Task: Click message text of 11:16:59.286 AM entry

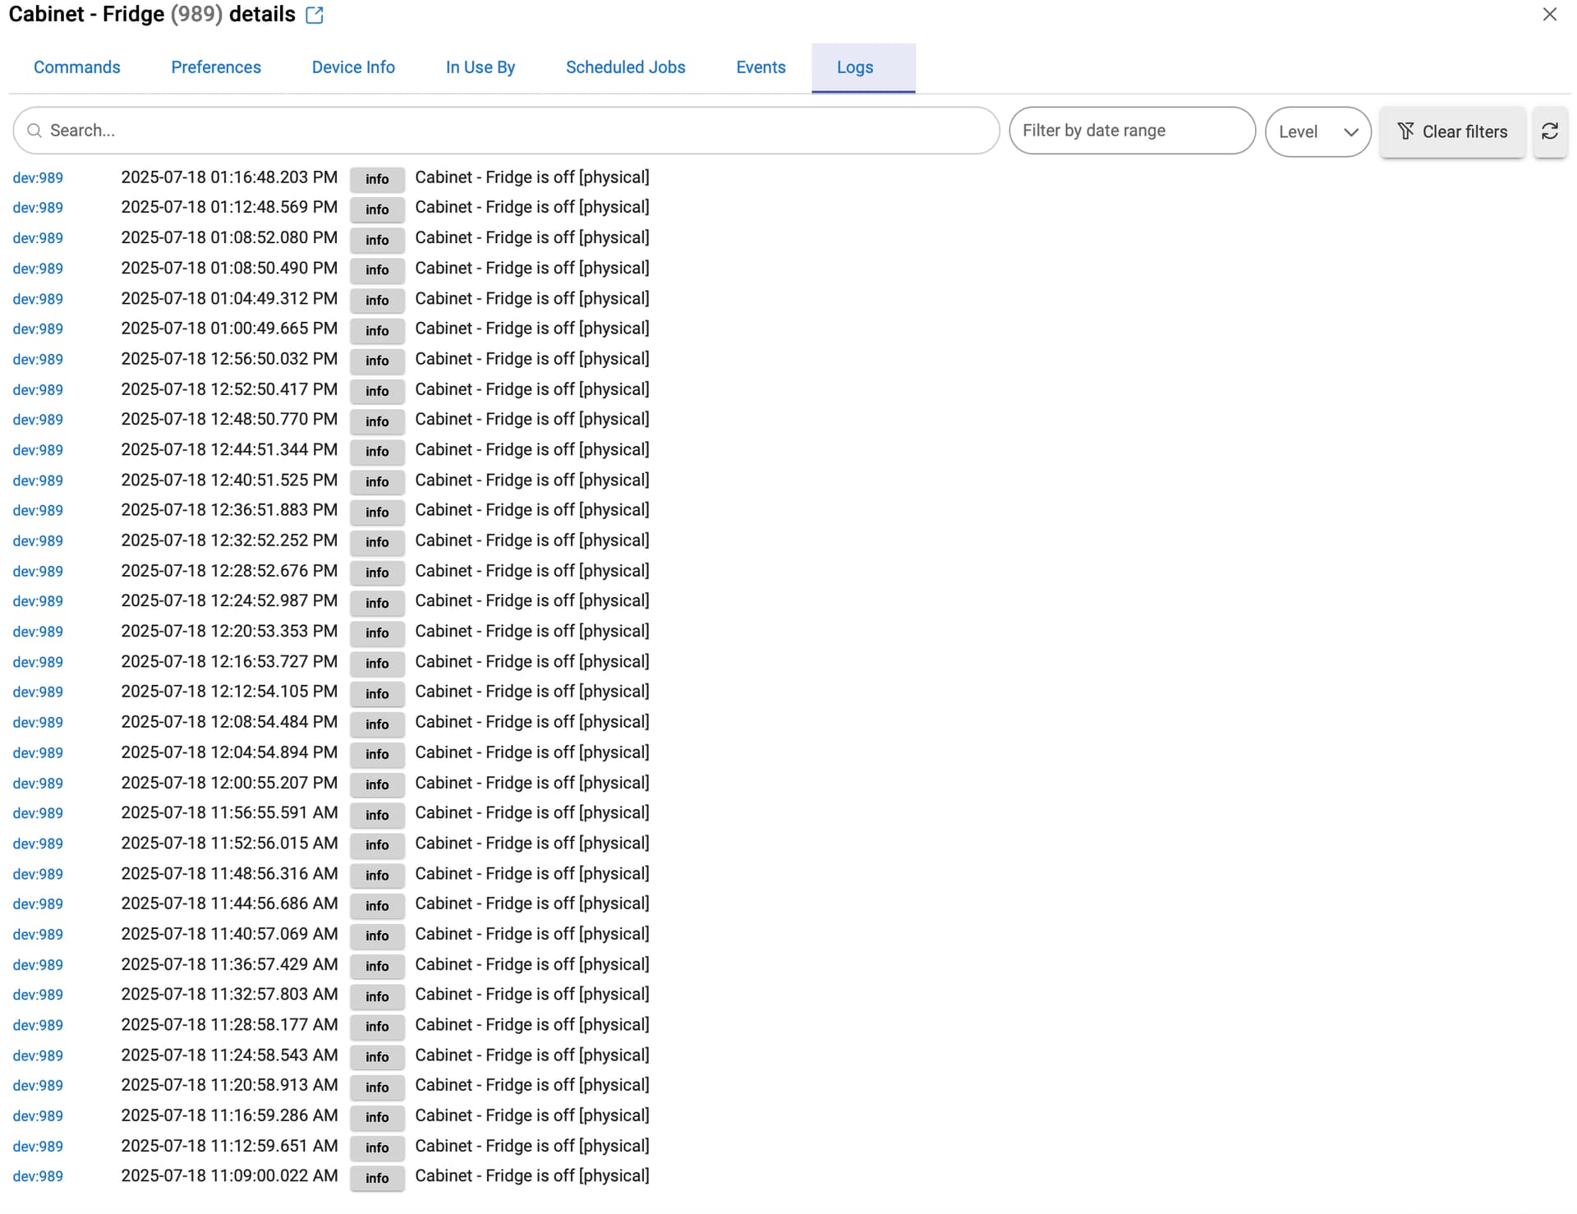Action: coord(532,1115)
